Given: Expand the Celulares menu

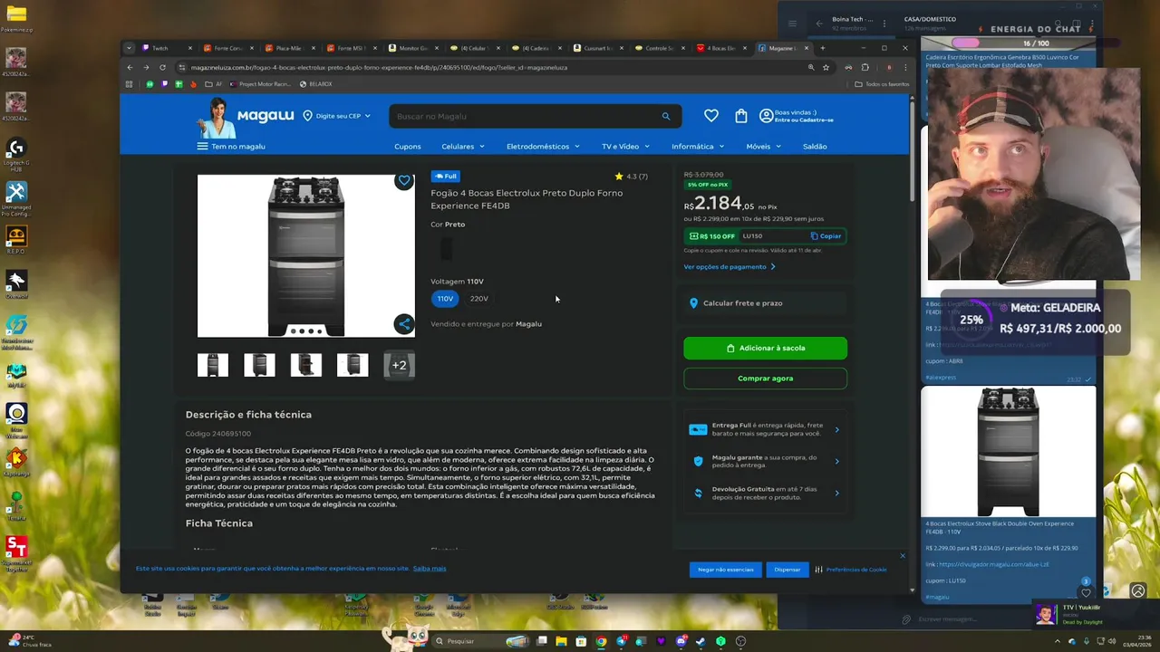Looking at the screenshot, I should pyautogui.click(x=463, y=146).
